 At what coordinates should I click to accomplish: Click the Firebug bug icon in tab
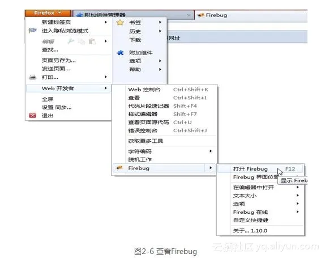[201, 15]
